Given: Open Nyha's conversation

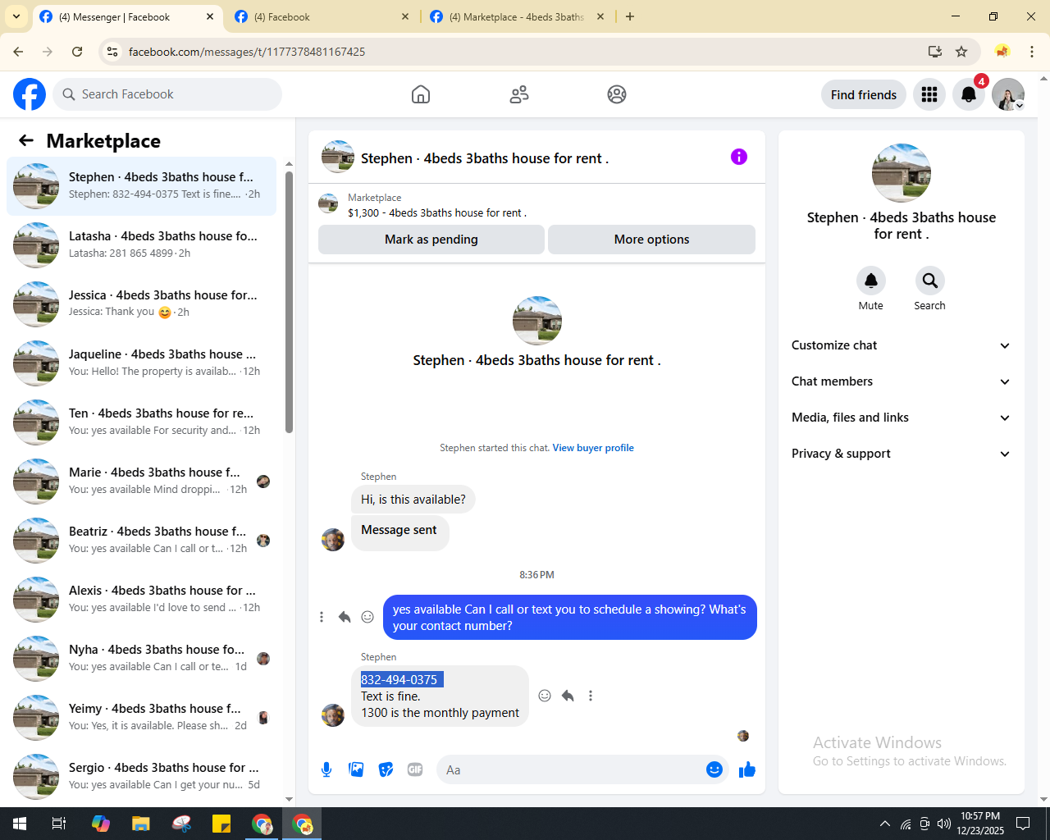Looking at the screenshot, I should [142, 659].
